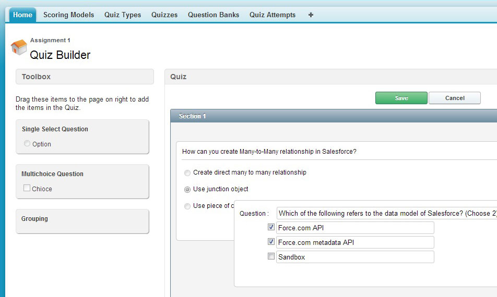View the Quiz Attempts tab

[273, 15]
